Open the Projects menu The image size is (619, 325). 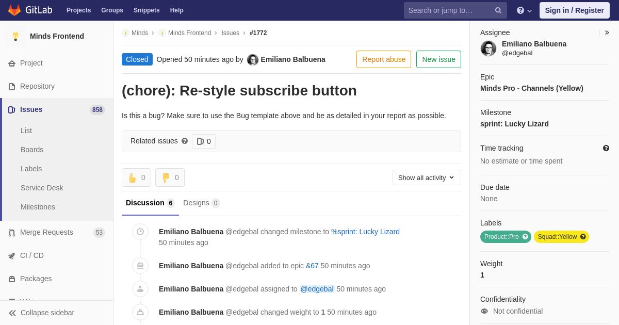[x=78, y=10]
